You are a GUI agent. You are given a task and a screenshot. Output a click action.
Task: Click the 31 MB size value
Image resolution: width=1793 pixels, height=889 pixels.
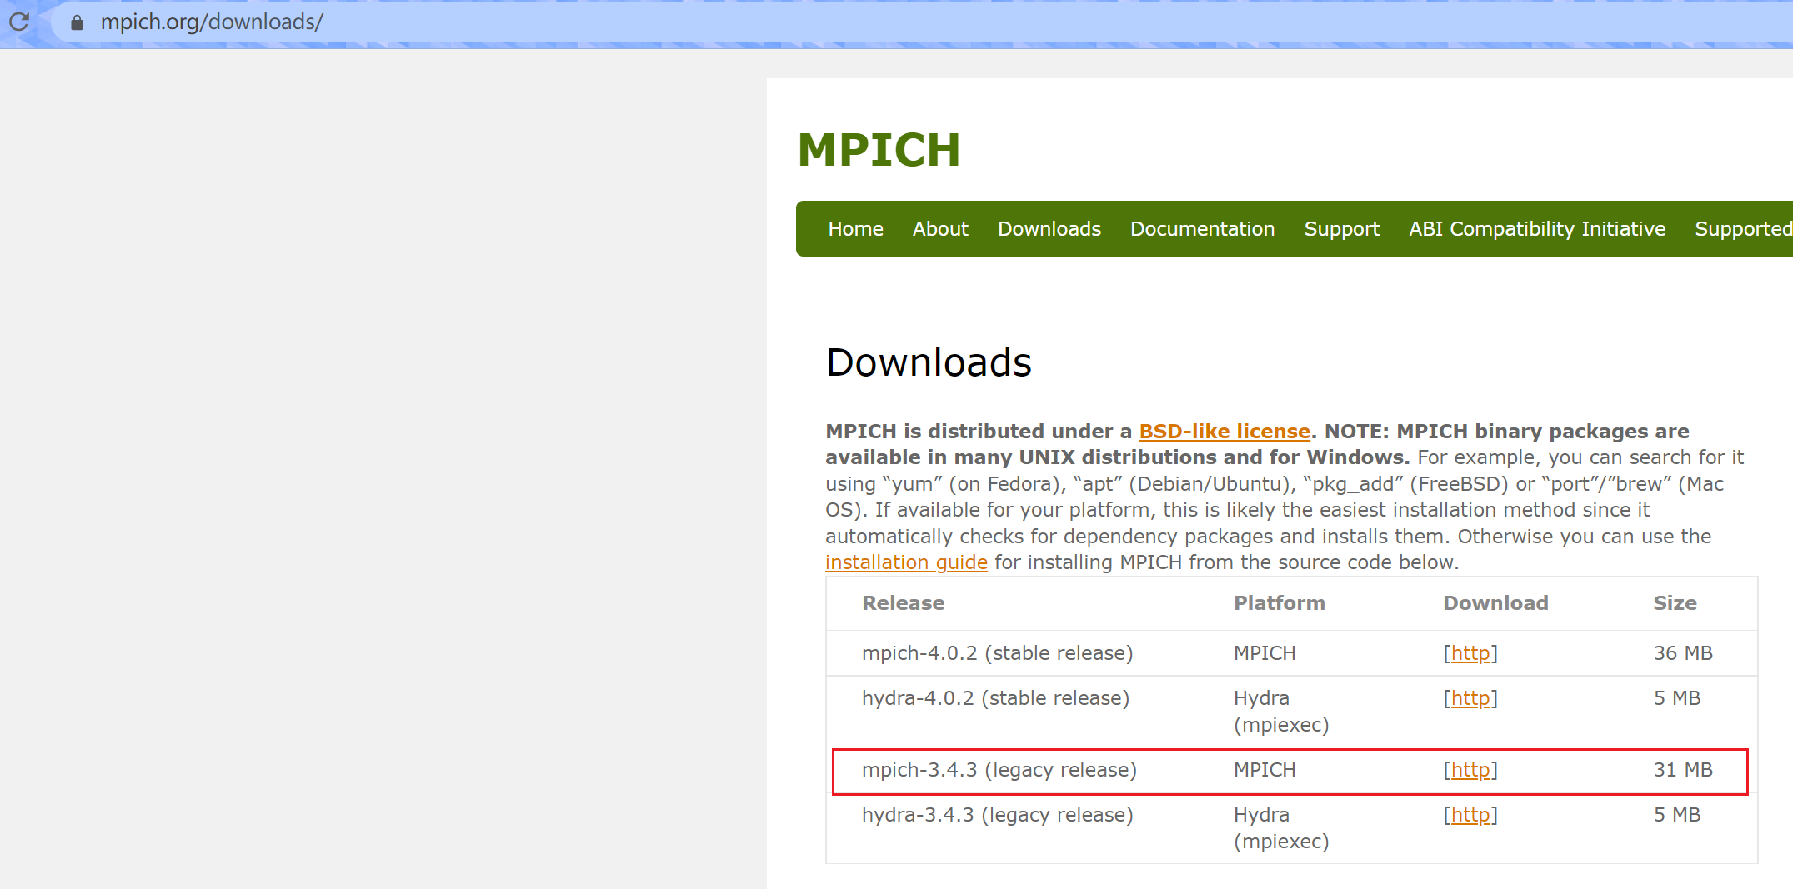coord(1683,770)
